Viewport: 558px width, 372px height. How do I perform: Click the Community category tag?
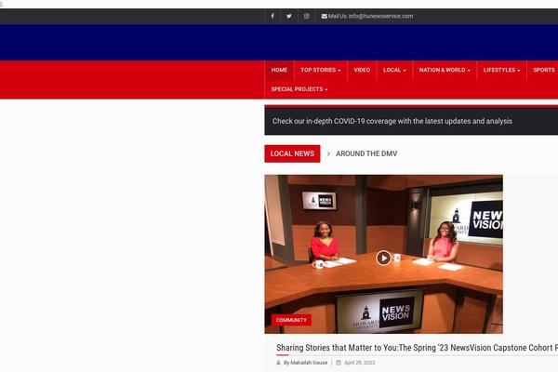coord(291,320)
